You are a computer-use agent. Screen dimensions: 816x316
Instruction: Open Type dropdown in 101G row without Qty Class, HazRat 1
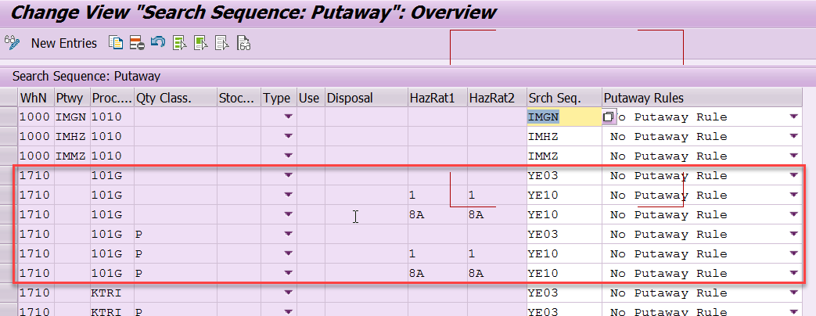click(288, 196)
